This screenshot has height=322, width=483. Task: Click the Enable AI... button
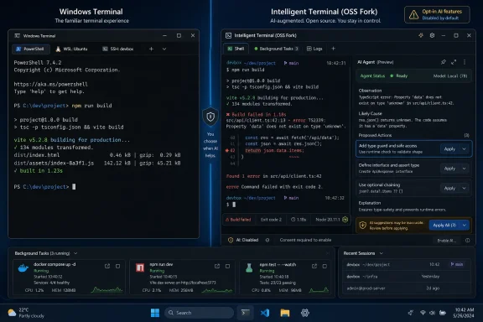tap(446, 241)
